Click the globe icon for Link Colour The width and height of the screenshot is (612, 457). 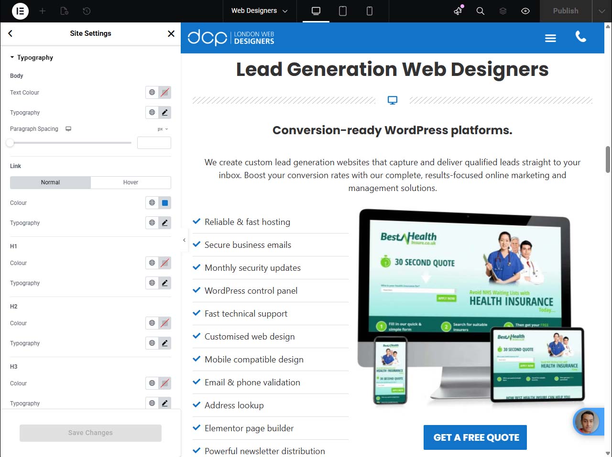[x=152, y=203]
